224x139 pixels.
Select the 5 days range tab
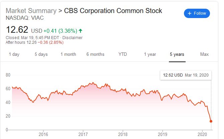41,54
